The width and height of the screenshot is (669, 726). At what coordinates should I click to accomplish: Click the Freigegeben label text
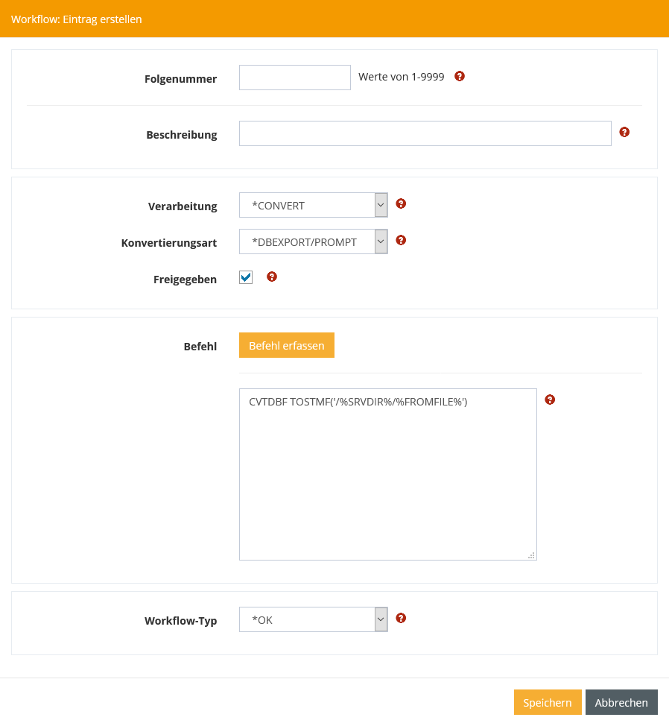(185, 280)
